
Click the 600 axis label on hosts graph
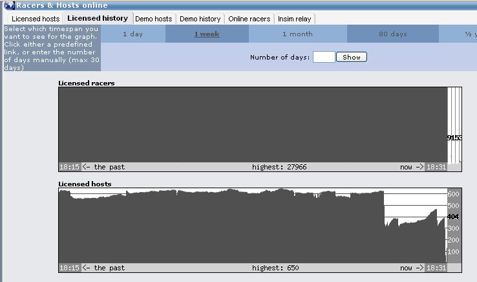[453, 194]
